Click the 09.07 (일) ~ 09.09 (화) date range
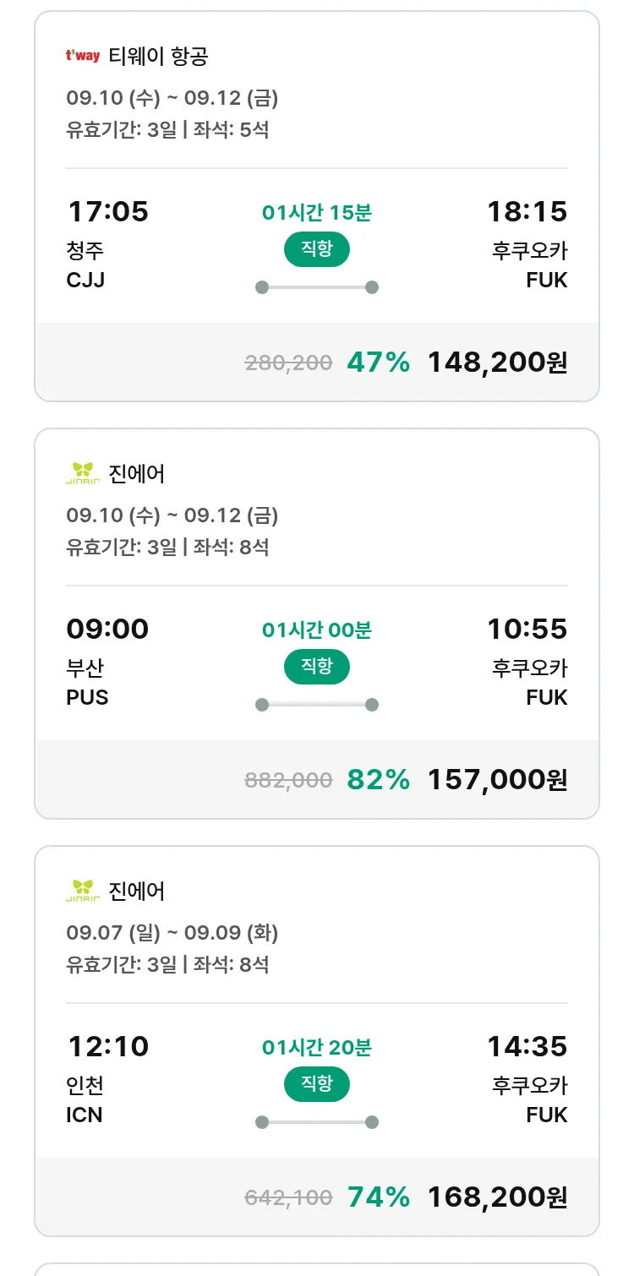The image size is (634, 1276). pos(172,933)
